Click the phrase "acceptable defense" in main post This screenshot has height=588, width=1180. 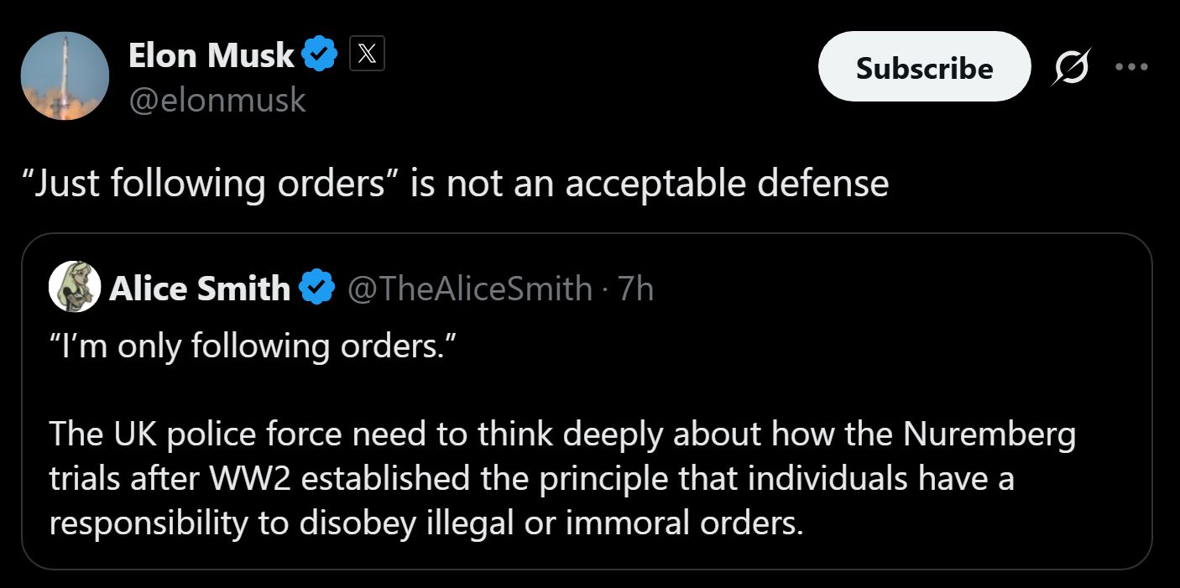(727, 183)
